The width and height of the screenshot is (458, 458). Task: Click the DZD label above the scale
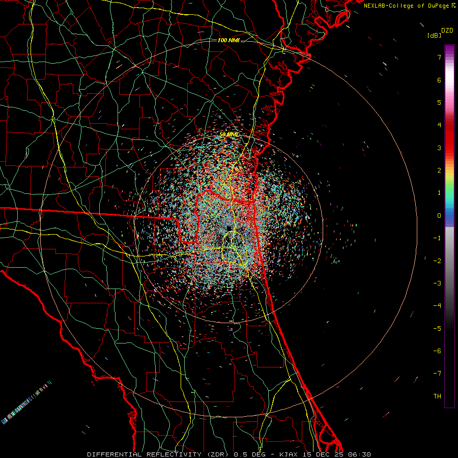pyautogui.click(x=447, y=31)
